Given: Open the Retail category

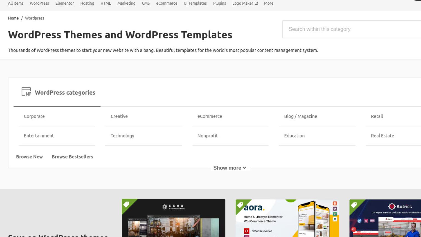Looking at the screenshot, I should click(x=377, y=116).
